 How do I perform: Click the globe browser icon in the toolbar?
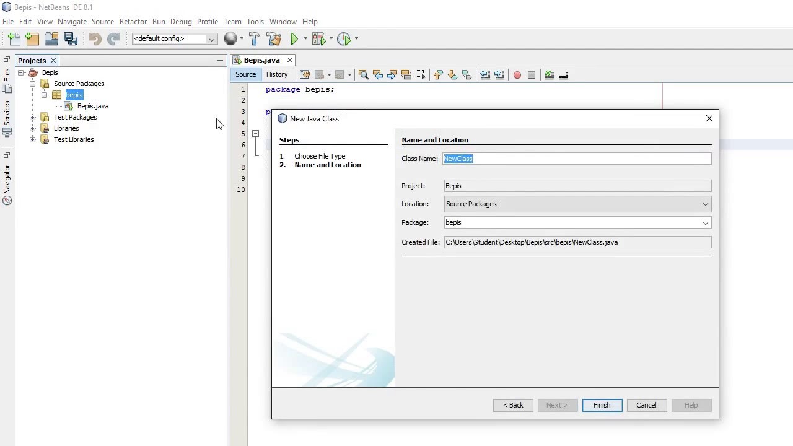[230, 38]
